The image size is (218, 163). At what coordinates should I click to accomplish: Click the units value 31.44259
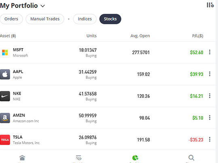click(88, 72)
